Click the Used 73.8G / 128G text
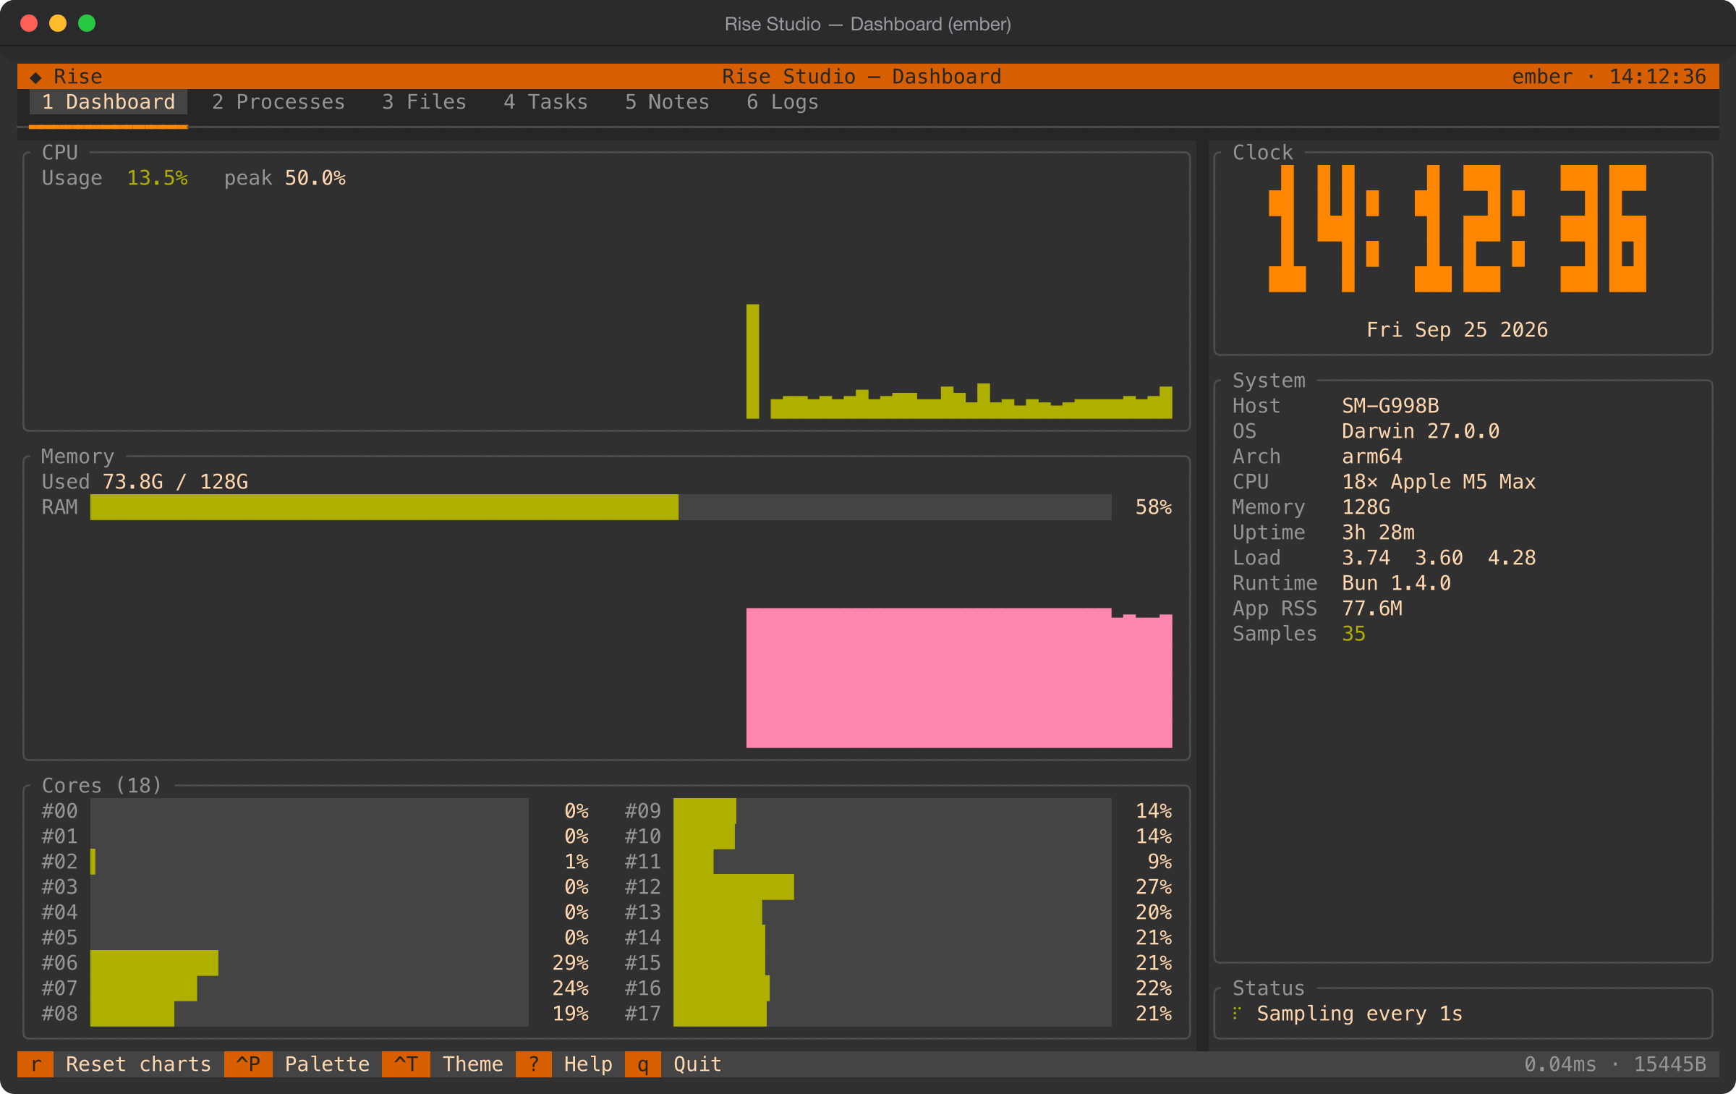The width and height of the screenshot is (1736, 1094). pos(145,482)
